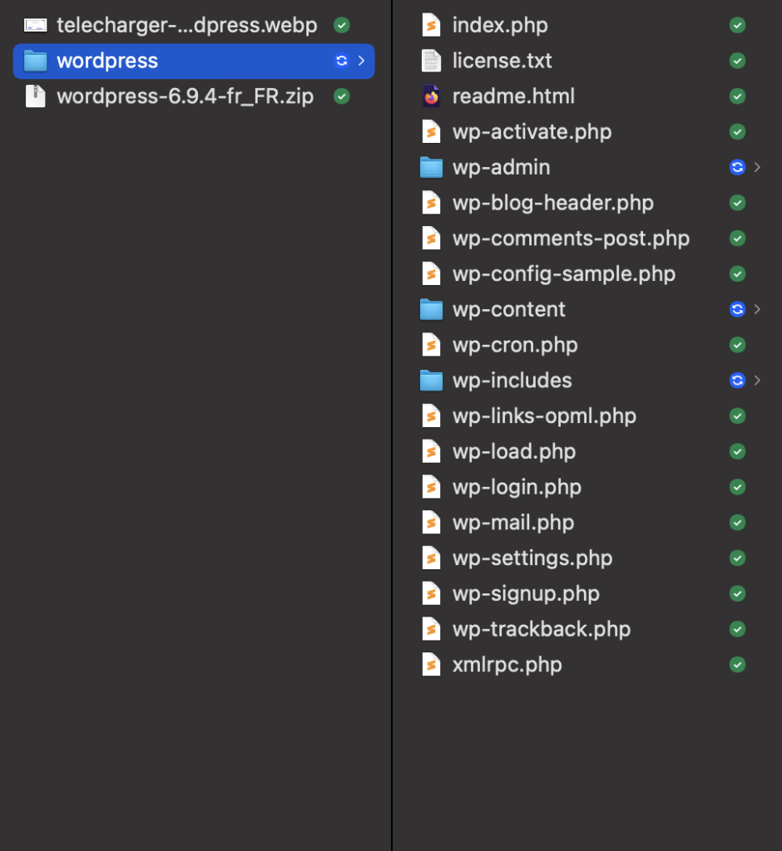This screenshot has width=782, height=851.
Task: Select the file named wp-config-sample.php
Action: click(x=564, y=274)
